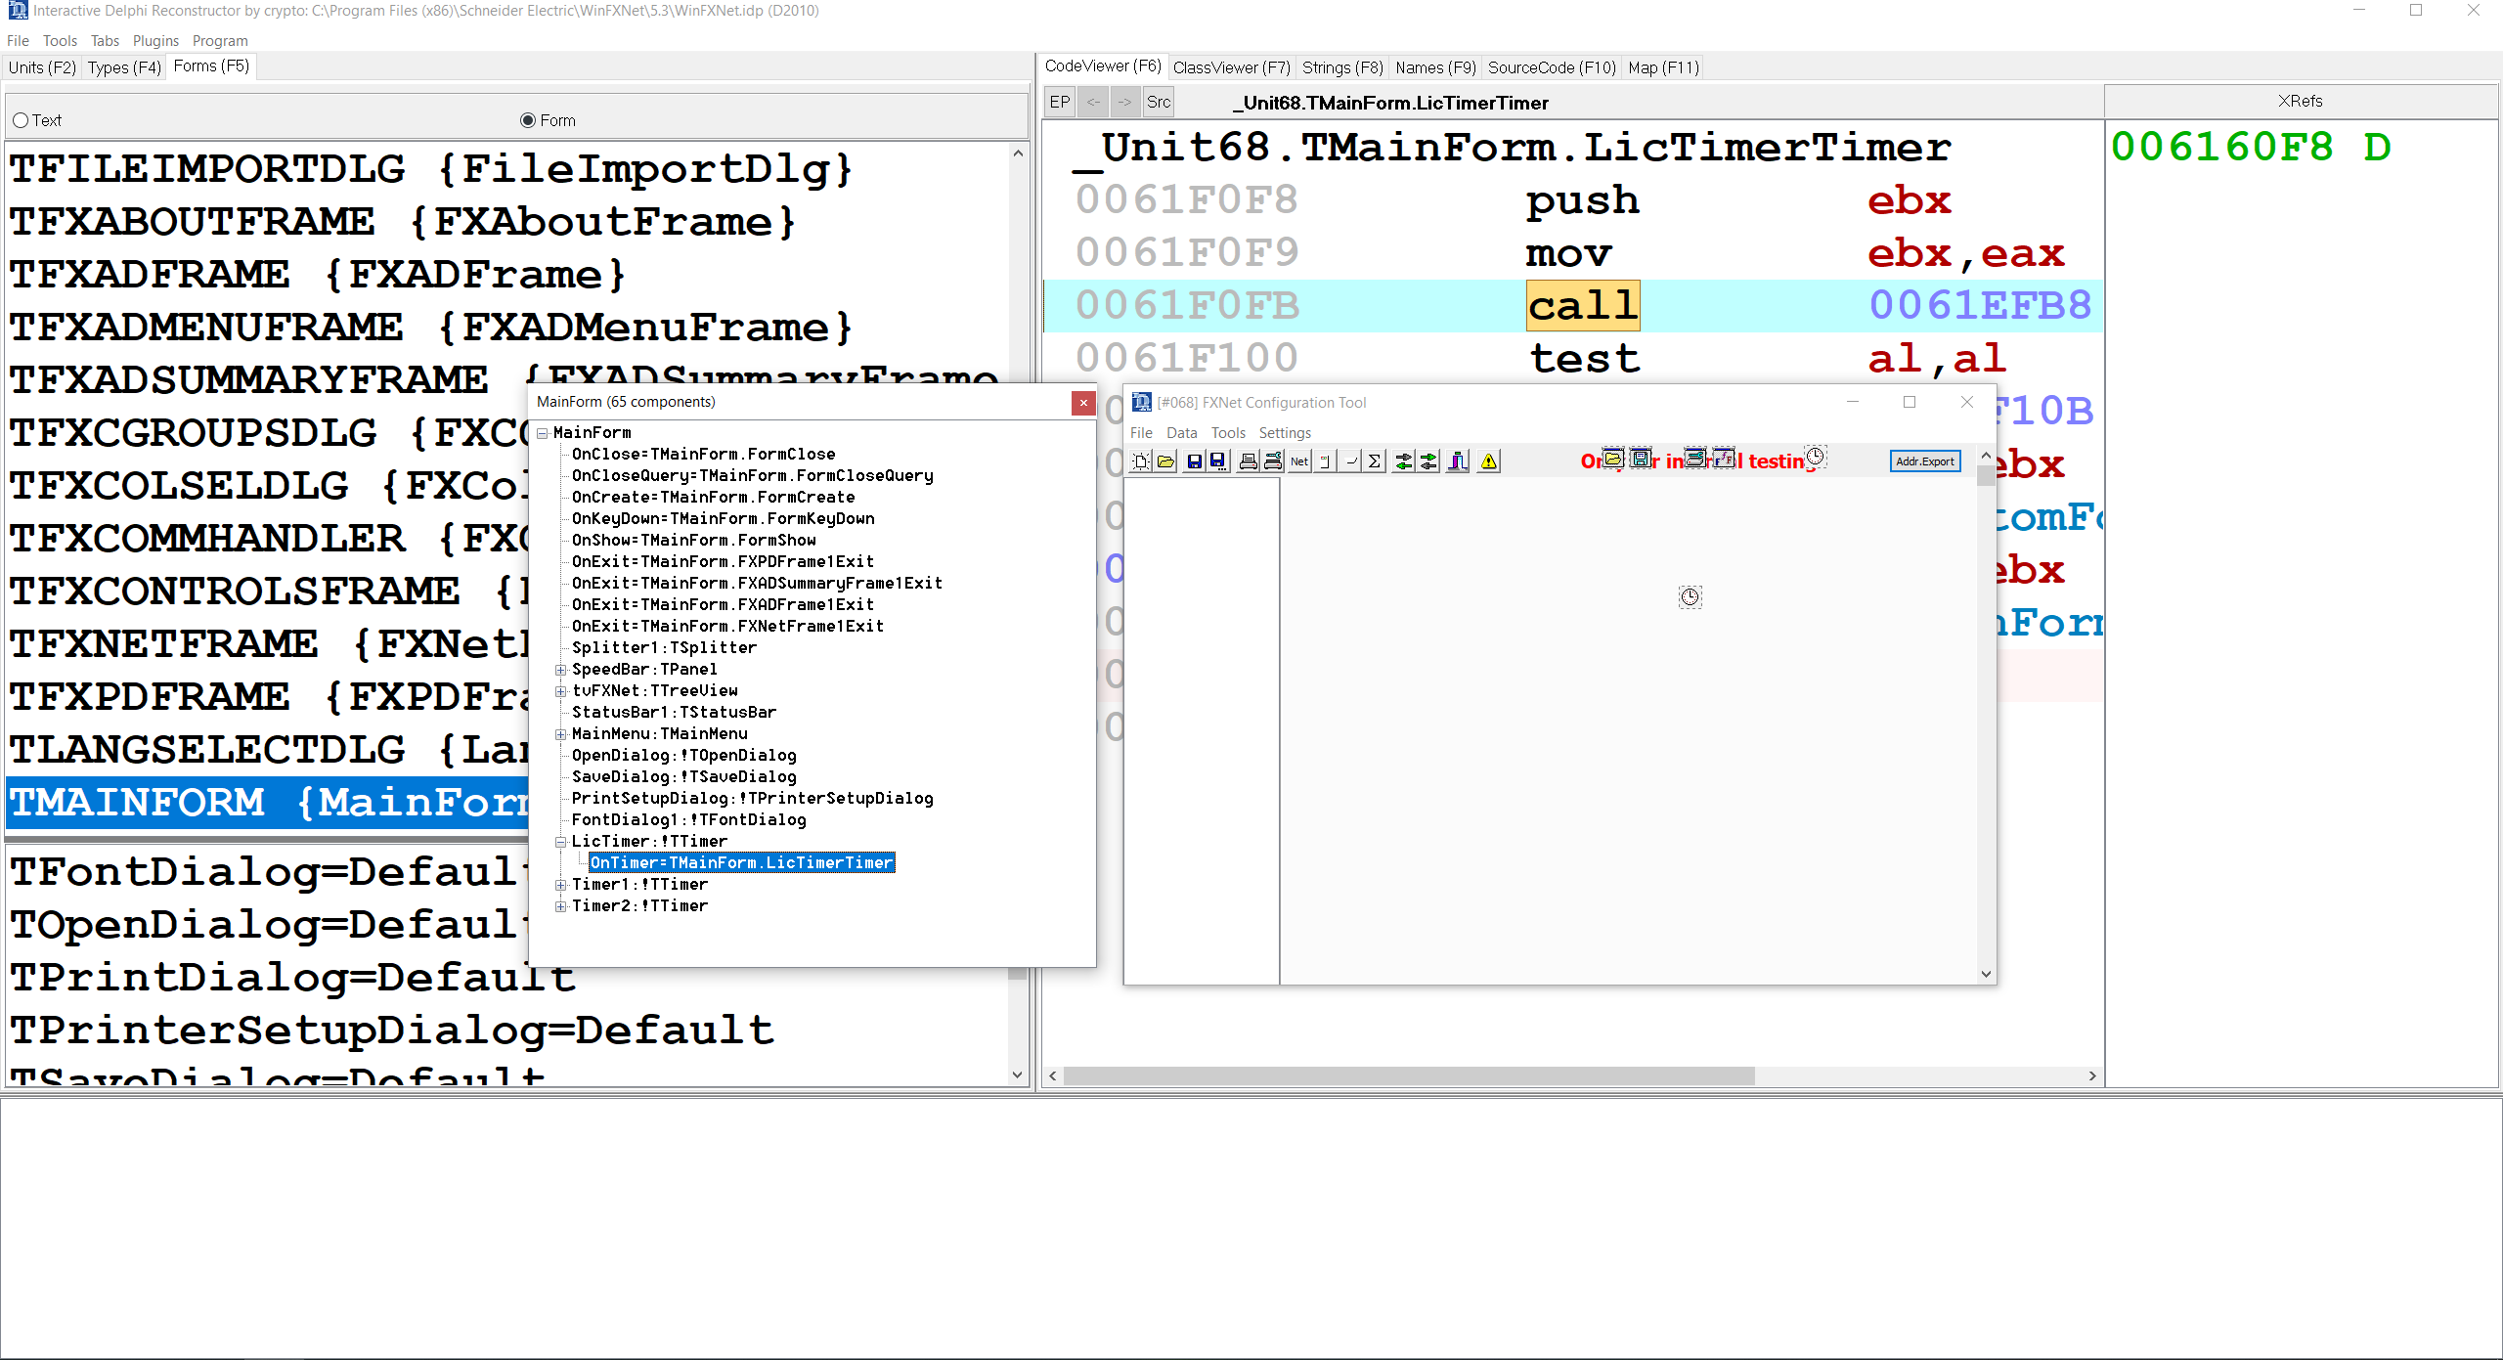Select OnTimer=TMainForm.LicTimerTimer tree entry

[741, 862]
